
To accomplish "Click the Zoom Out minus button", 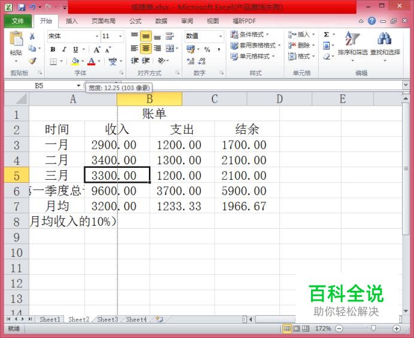I will 339,328.
